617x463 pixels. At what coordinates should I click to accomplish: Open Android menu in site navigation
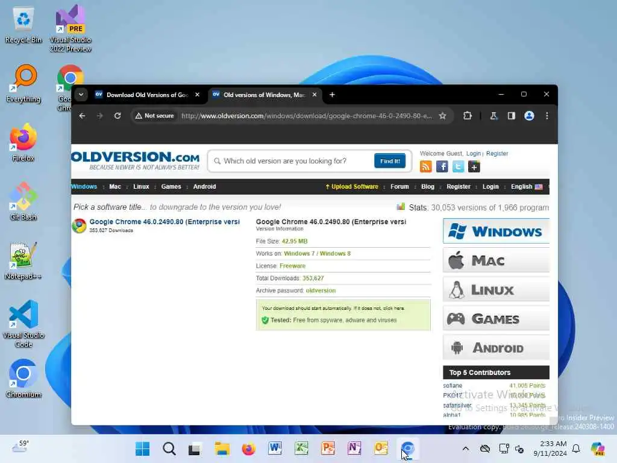pyautogui.click(x=204, y=187)
